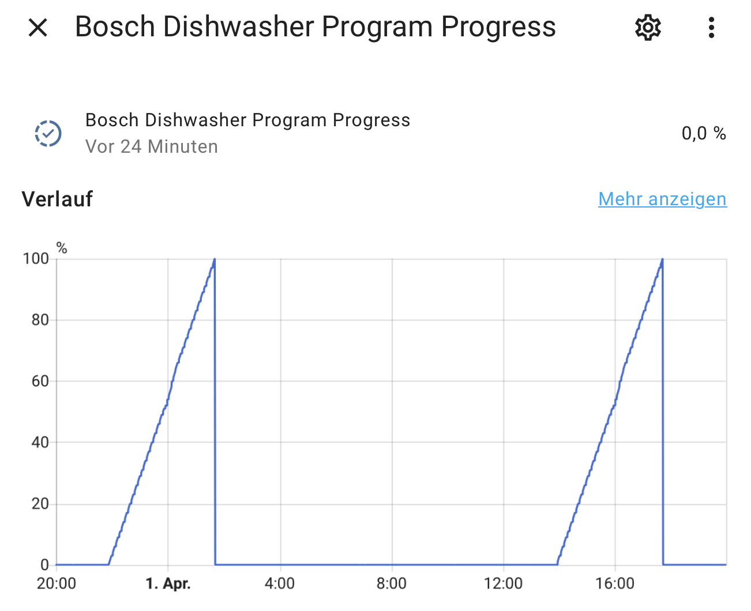Click the first 100% peak on the chart

tap(215, 260)
